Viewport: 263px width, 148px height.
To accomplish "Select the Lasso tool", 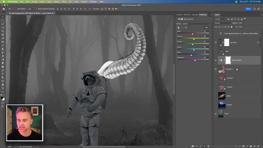I will coord(3,24).
